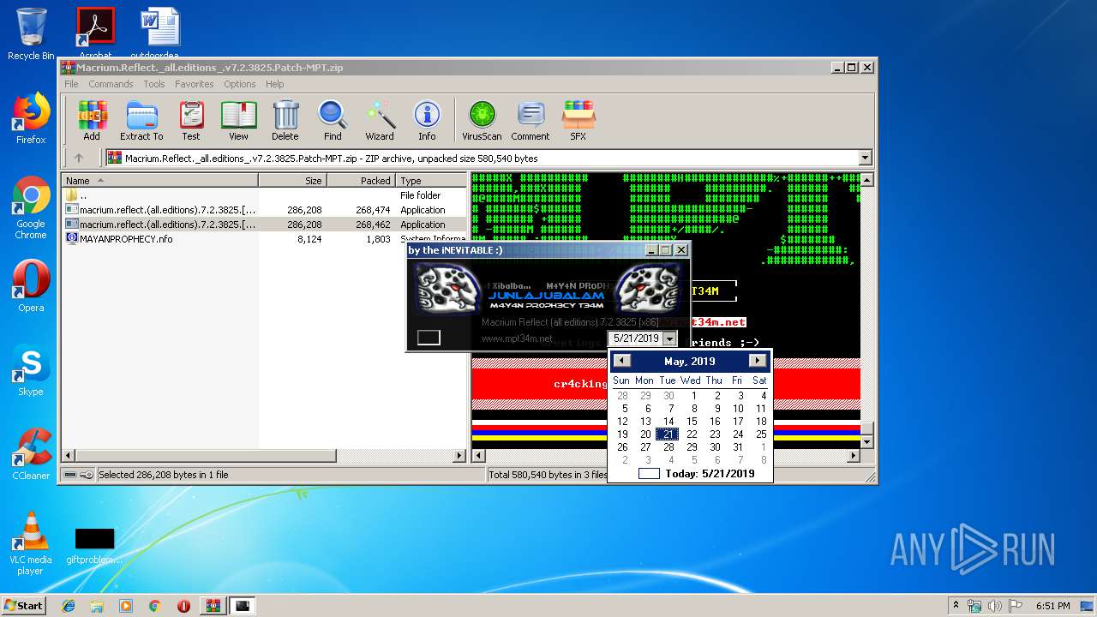The width and height of the screenshot is (1097, 617).
Task: Open the 5/21/2019 date picker dropdown
Action: (669, 338)
